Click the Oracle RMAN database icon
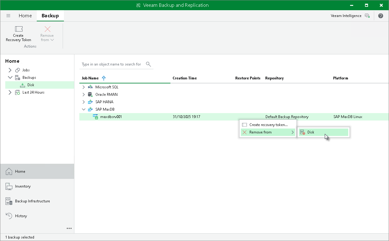The width and height of the screenshot is (389, 241). click(x=90, y=95)
